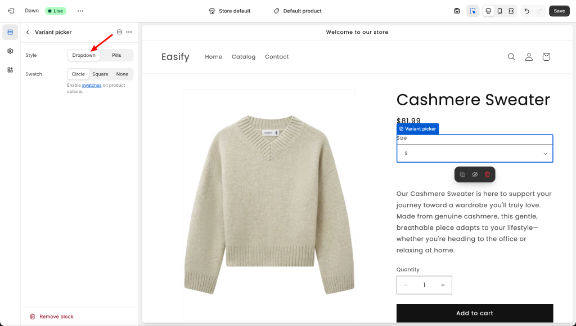Open Variant picker more options menu
This screenshot has height=326, width=576.
129,32
